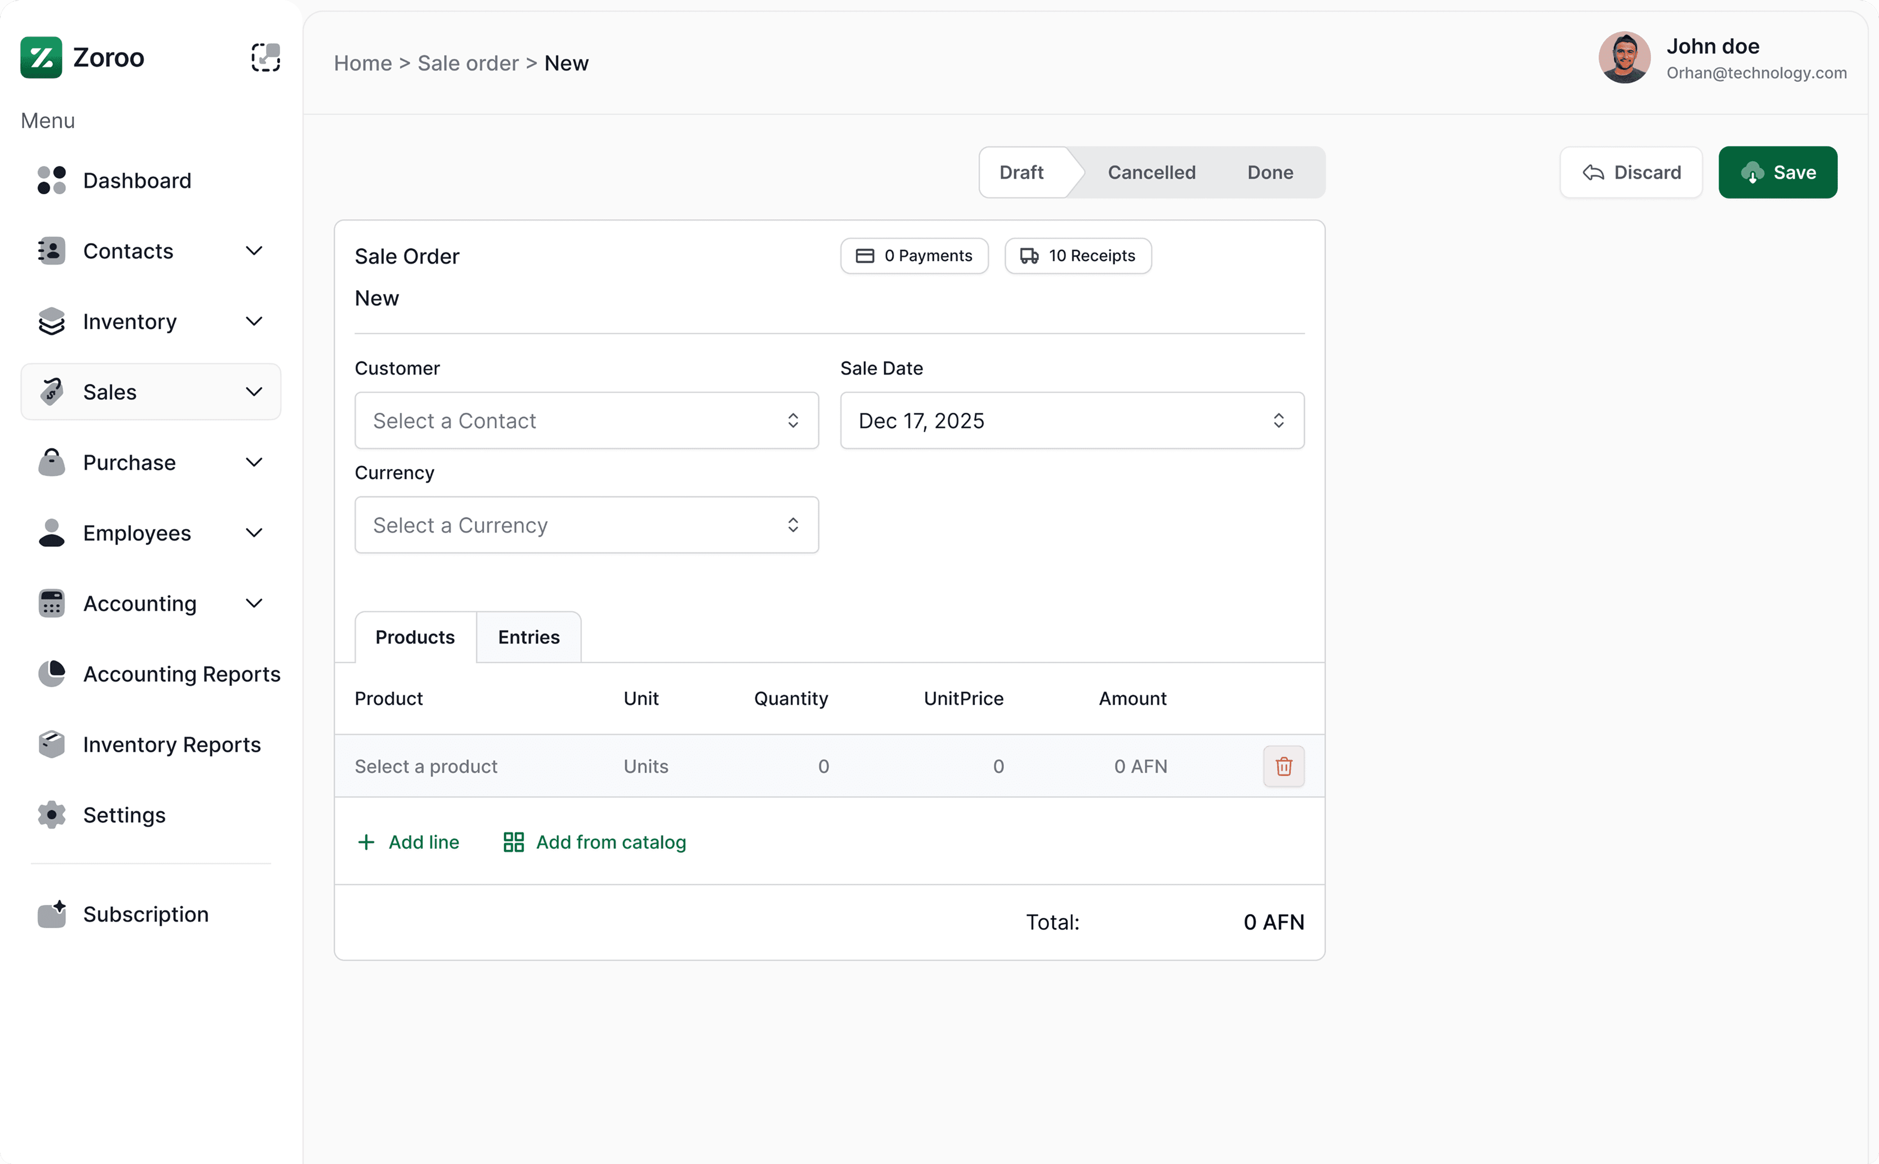
Task: Click the Inventory layers icon
Action: [x=51, y=321]
